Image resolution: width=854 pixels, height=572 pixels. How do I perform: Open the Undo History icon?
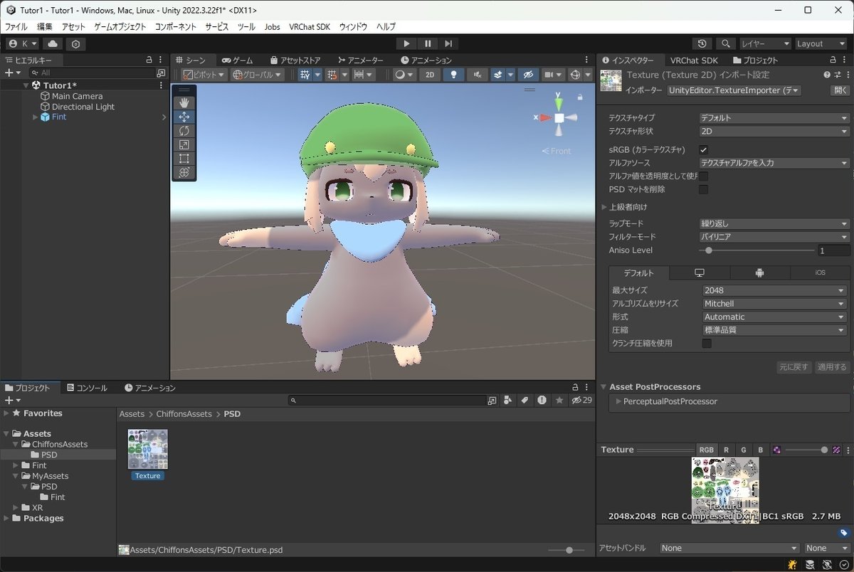point(702,43)
